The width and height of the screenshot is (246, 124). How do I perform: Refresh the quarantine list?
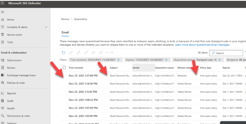(63, 52)
